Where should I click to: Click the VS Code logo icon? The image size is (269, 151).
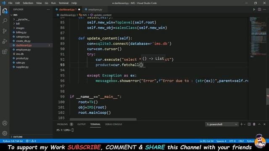click(4, 3)
